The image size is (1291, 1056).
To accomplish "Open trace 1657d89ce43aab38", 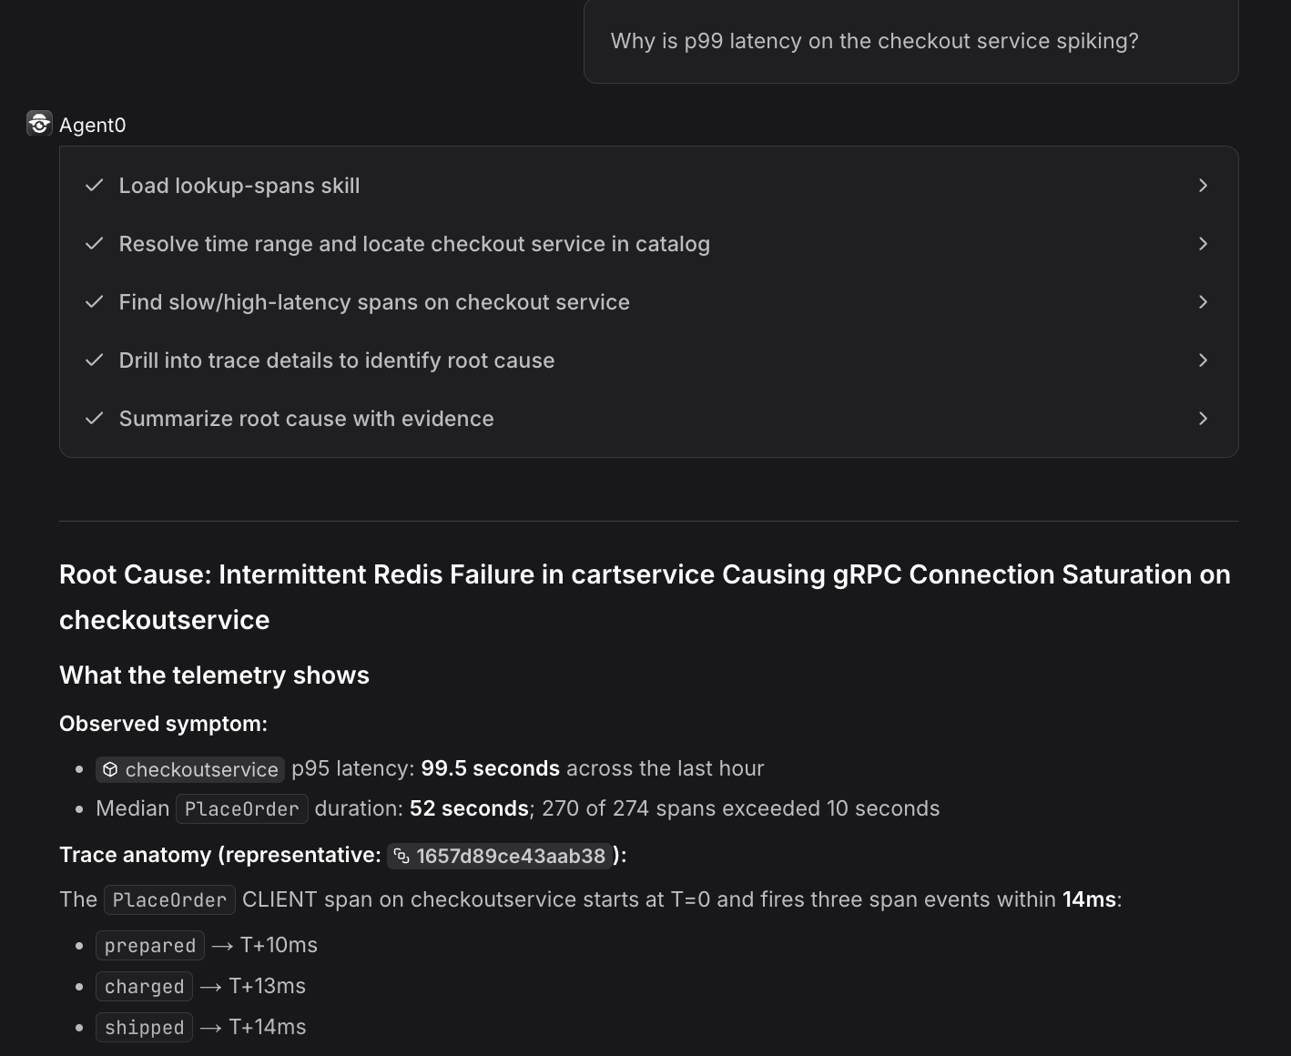I will 500,856.
